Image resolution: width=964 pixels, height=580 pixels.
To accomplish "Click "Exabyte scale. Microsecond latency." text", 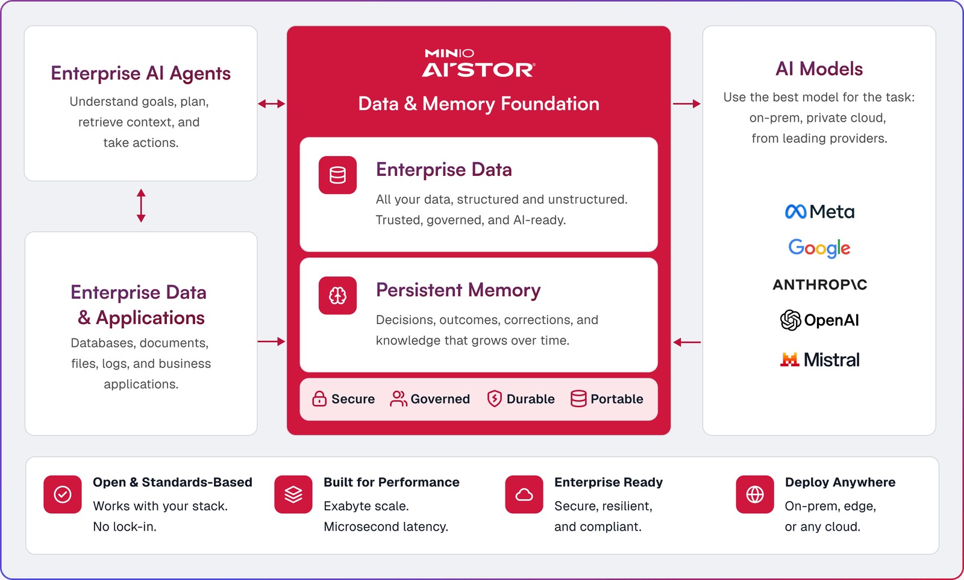I will coord(386,516).
